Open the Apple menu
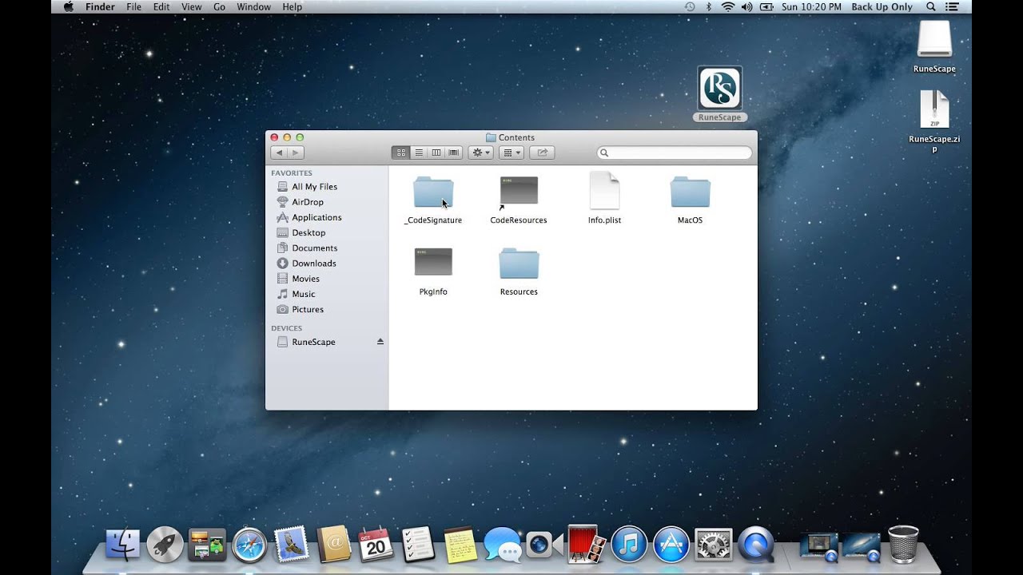The height and width of the screenshot is (575, 1023). point(68,6)
